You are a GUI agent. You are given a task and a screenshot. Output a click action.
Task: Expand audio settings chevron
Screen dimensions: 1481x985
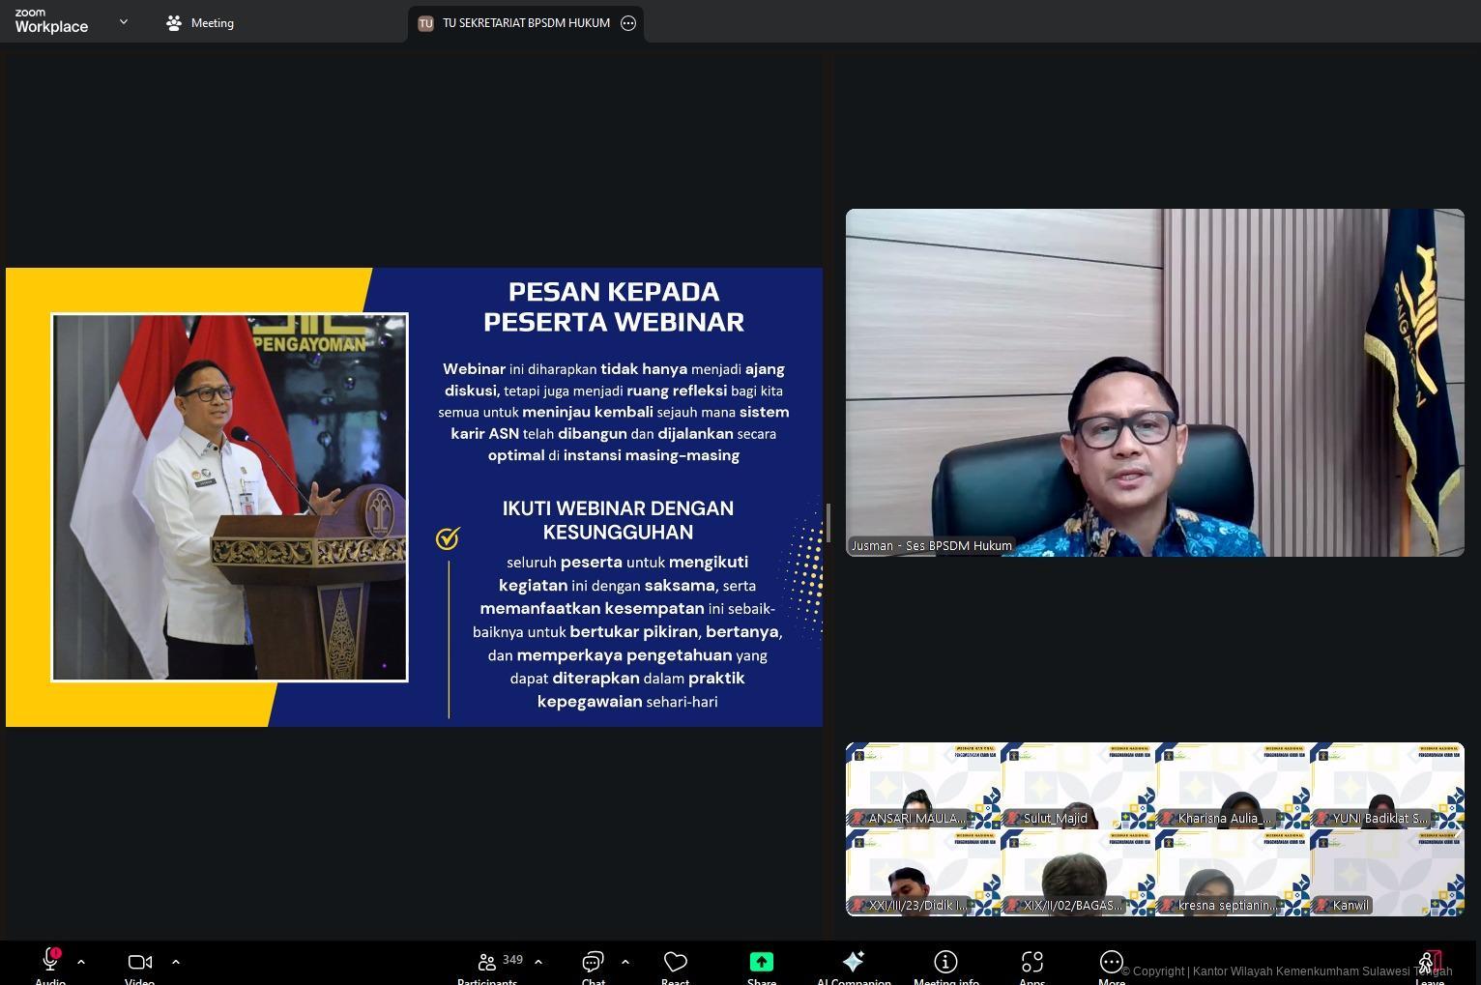[81, 962]
